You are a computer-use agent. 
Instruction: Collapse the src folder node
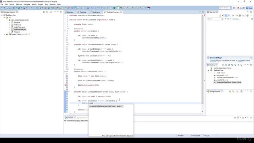tap(4, 17)
